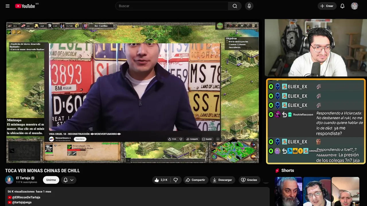
Task: Click the video title TOCA VER MONAS CHINAS DE CHILL
Action: pyautogui.click(x=42, y=171)
